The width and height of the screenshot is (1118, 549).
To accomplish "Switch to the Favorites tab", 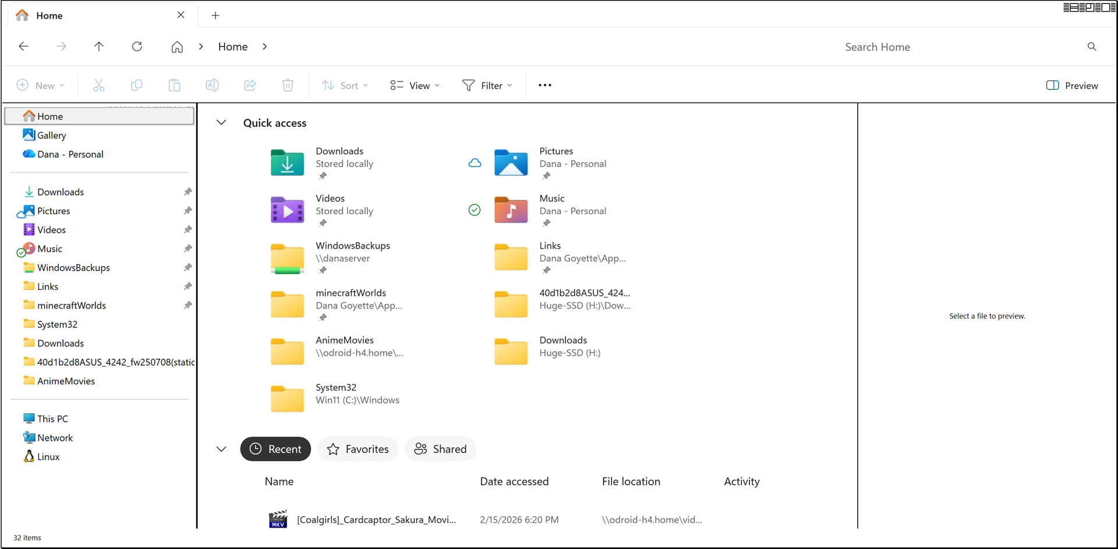I will (358, 449).
